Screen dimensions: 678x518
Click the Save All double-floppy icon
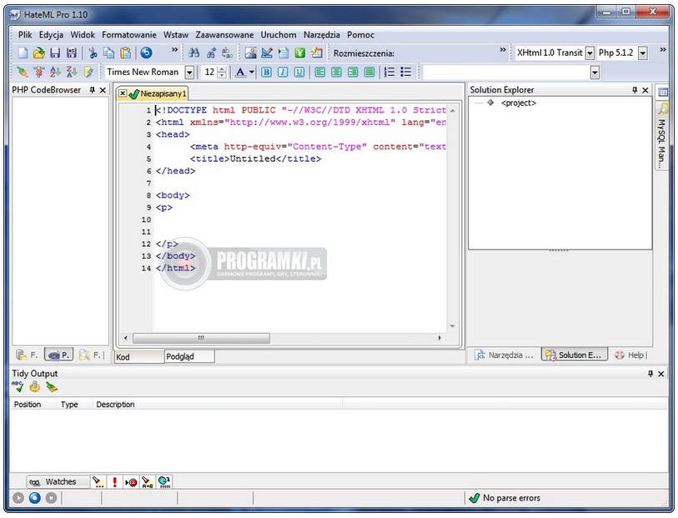(72, 53)
